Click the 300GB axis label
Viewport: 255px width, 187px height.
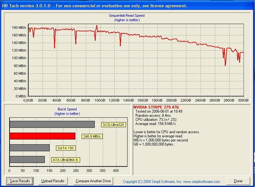(x=243, y=100)
